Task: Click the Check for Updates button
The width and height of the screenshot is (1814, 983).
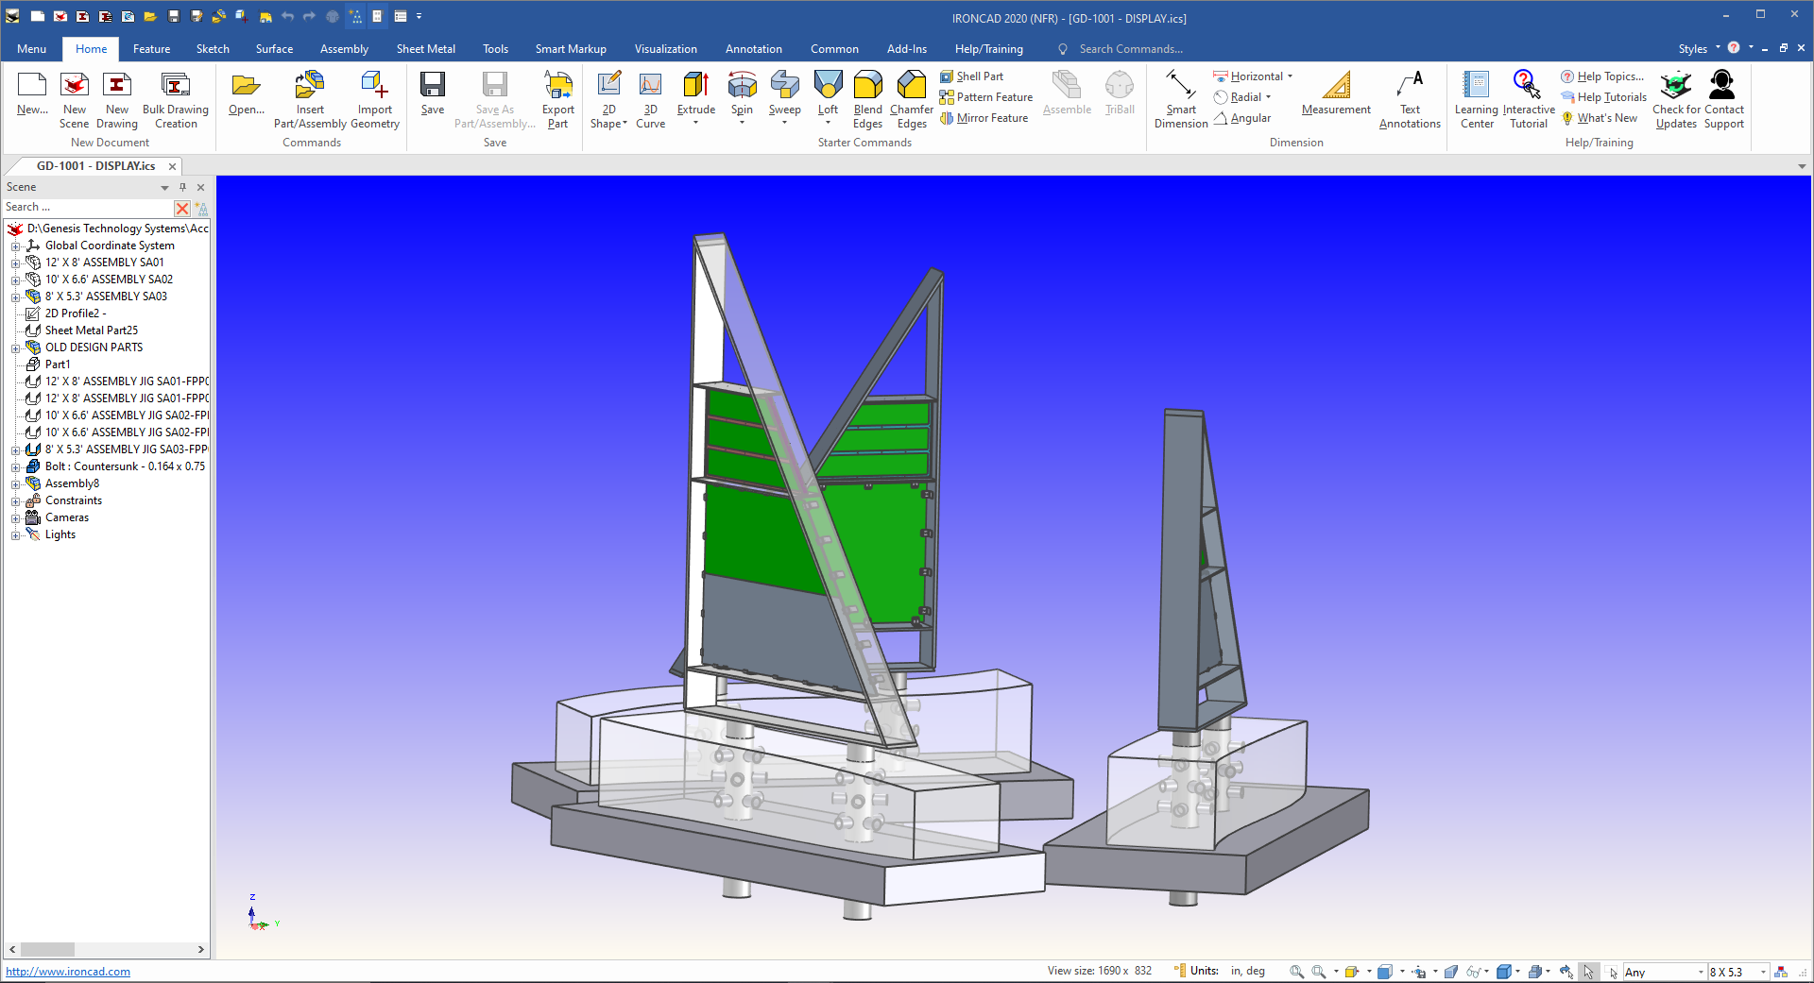Action: tap(1674, 98)
